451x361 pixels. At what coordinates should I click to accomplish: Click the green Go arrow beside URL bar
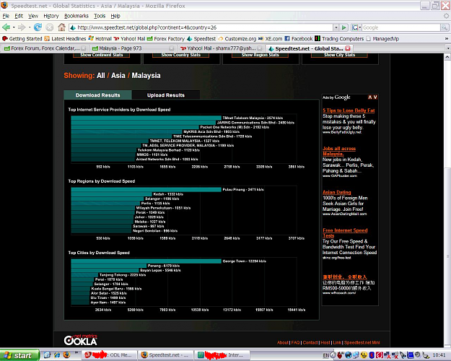(x=343, y=27)
